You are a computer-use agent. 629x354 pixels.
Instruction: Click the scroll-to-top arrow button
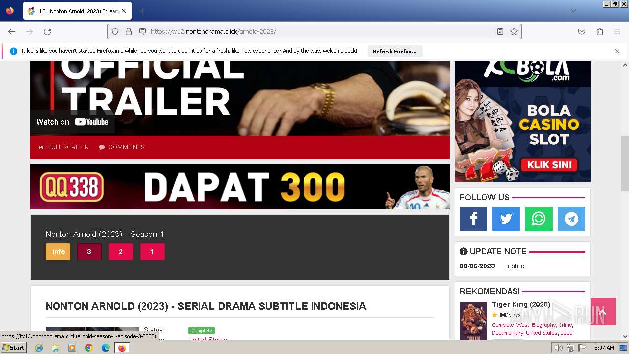tap(603, 312)
